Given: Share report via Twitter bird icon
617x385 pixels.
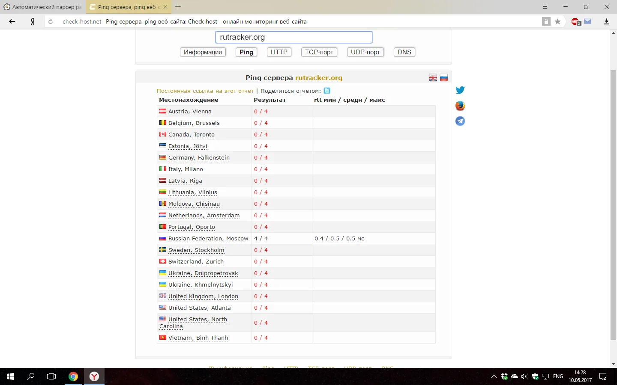Looking at the screenshot, I should (x=460, y=90).
